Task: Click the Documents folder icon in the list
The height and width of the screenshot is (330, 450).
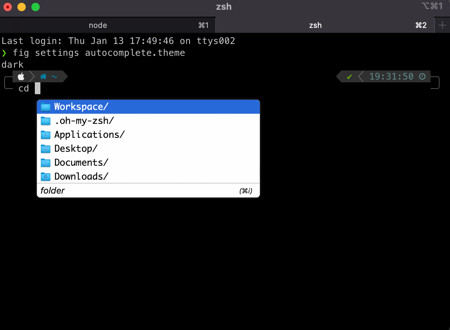Action: (45, 163)
